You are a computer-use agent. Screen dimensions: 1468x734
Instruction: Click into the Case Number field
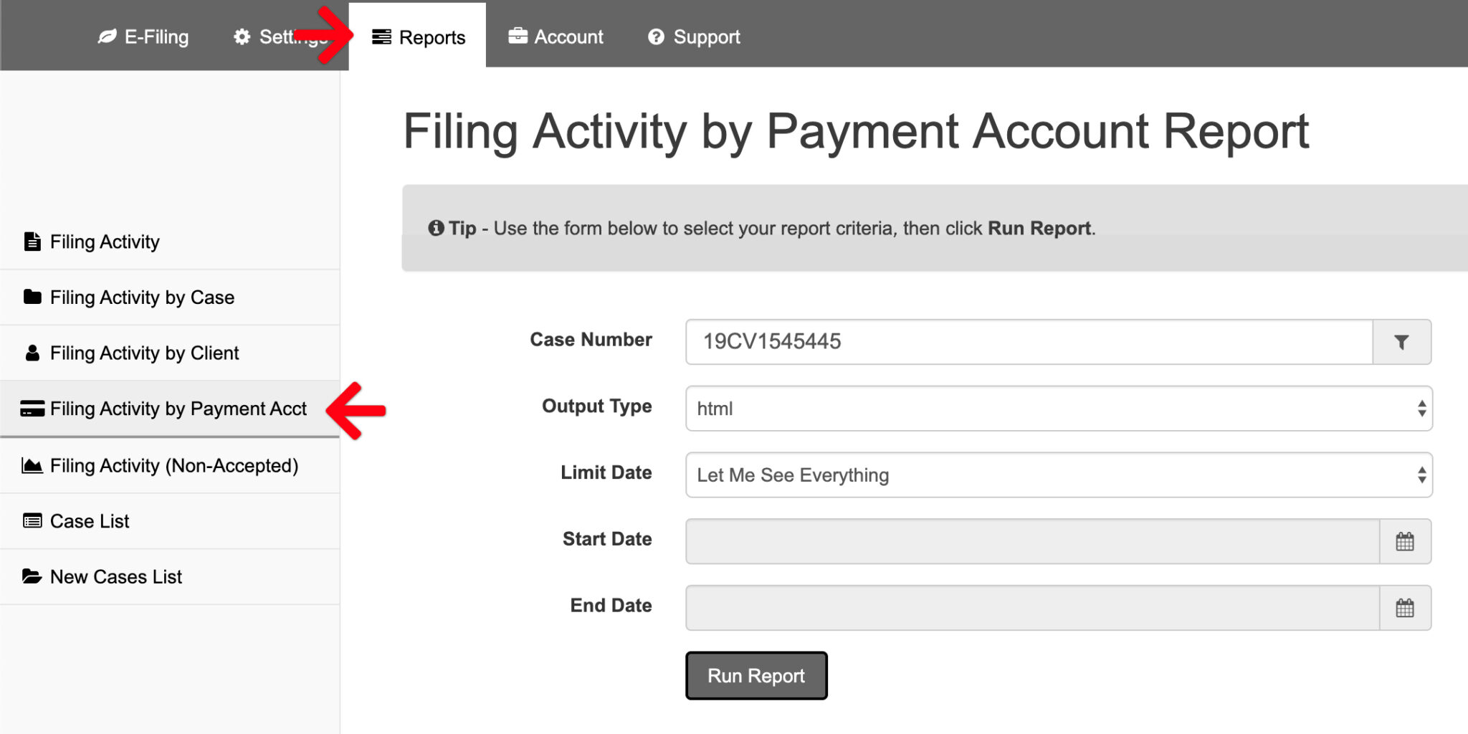click(1029, 342)
